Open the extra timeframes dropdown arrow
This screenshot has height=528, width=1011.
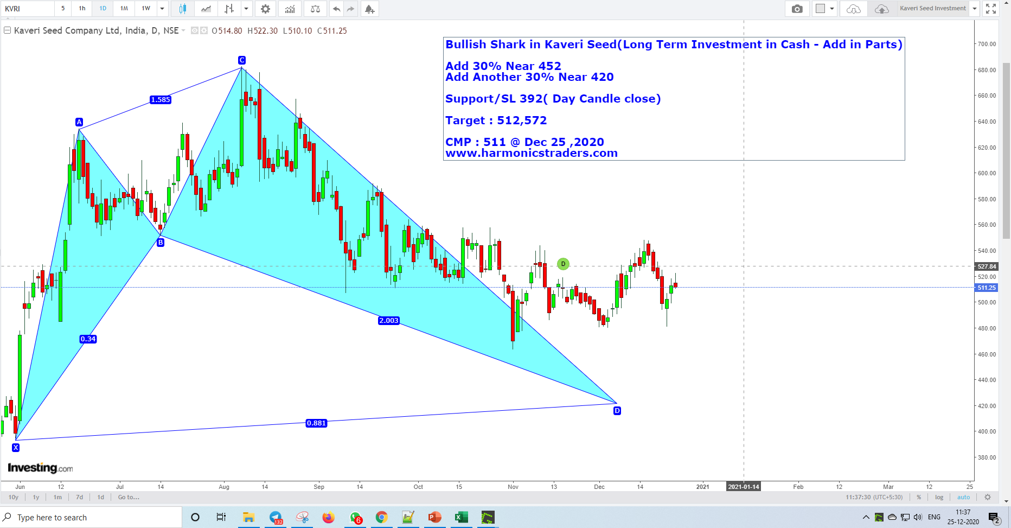tap(161, 9)
